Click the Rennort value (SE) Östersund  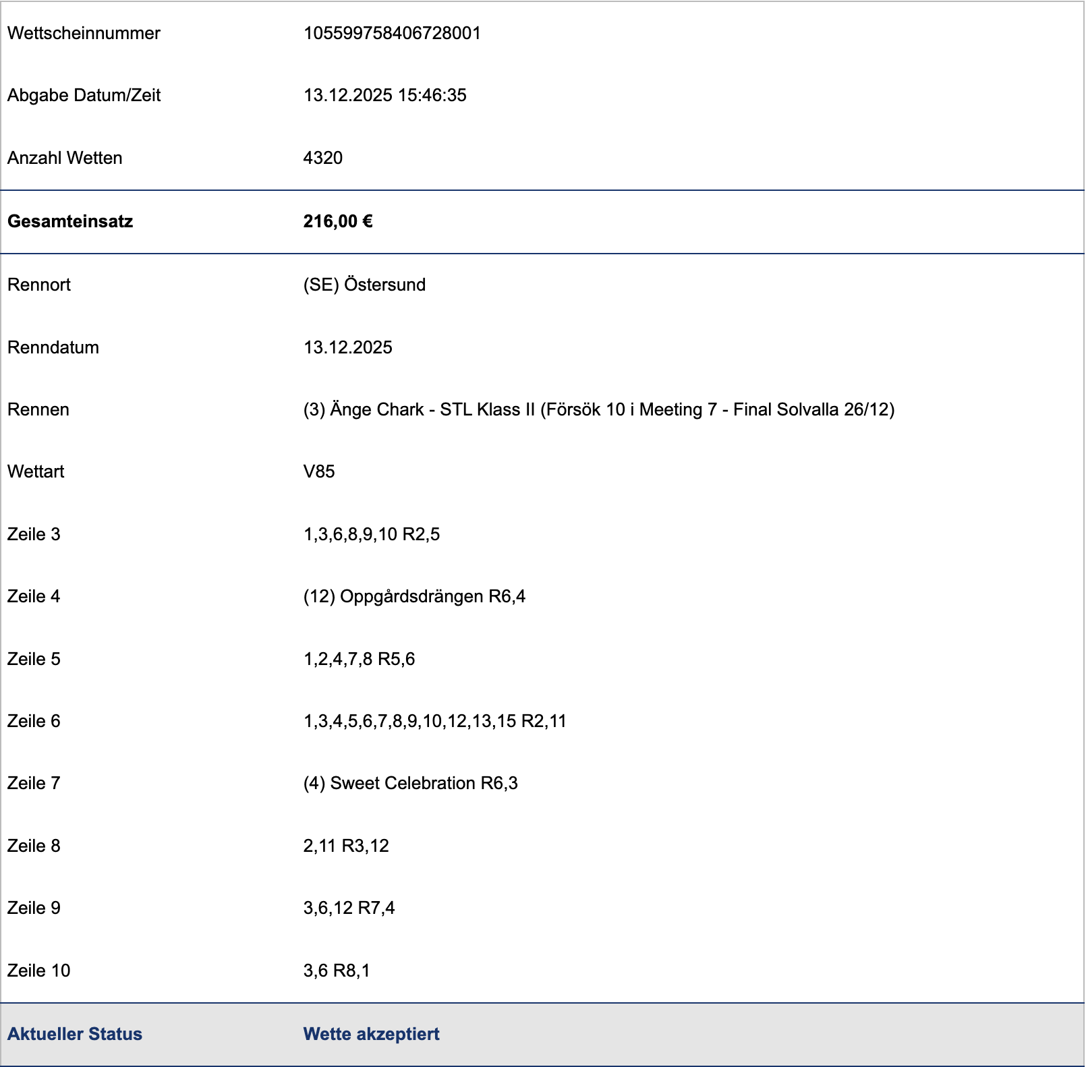[x=364, y=285]
